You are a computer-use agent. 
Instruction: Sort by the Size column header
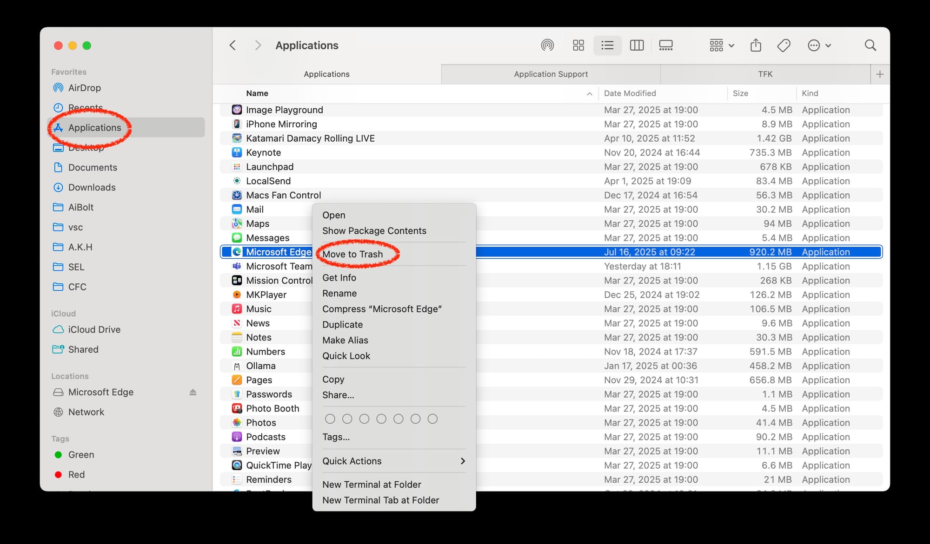point(740,93)
